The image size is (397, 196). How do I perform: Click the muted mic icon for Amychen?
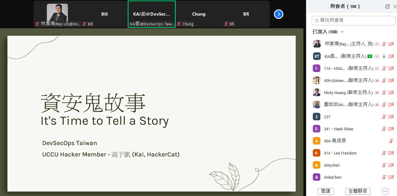pos(384,165)
